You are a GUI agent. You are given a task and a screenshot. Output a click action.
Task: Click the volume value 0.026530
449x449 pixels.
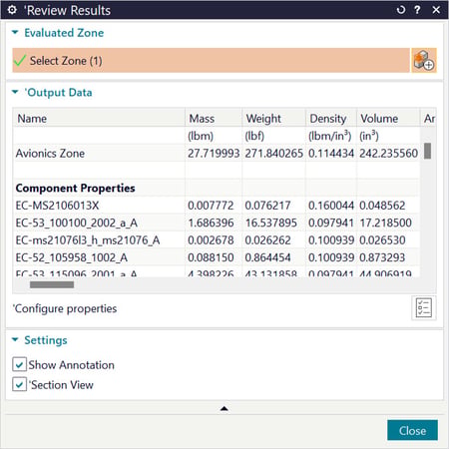click(382, 240)
